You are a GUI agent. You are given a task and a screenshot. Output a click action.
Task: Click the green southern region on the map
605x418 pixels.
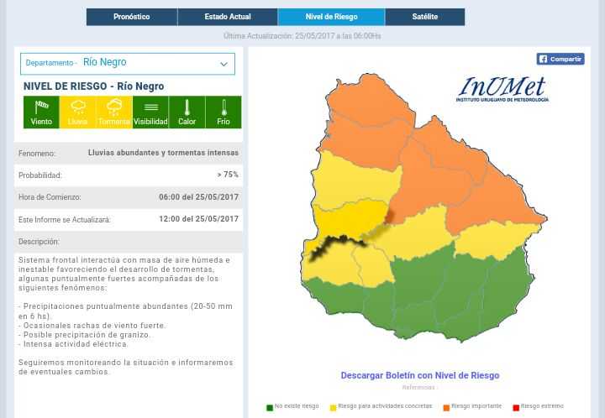(x=445, y=294)
